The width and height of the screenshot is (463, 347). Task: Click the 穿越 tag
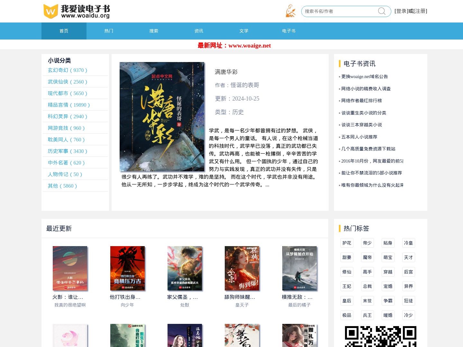pos(388,272)
